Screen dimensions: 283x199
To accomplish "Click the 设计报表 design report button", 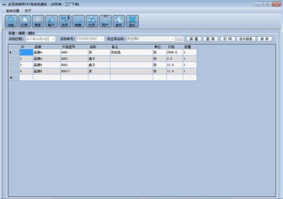I will [246, 39].
